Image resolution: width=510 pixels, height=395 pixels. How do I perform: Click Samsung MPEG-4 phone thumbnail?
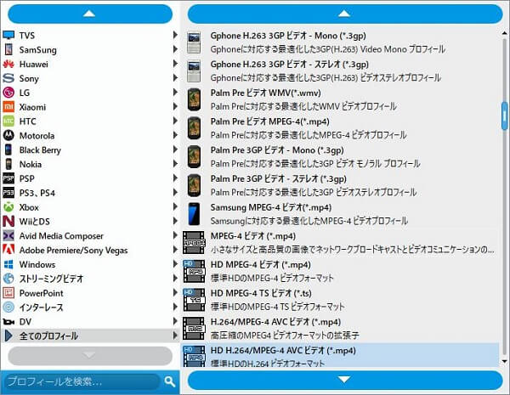click(194, 213)
